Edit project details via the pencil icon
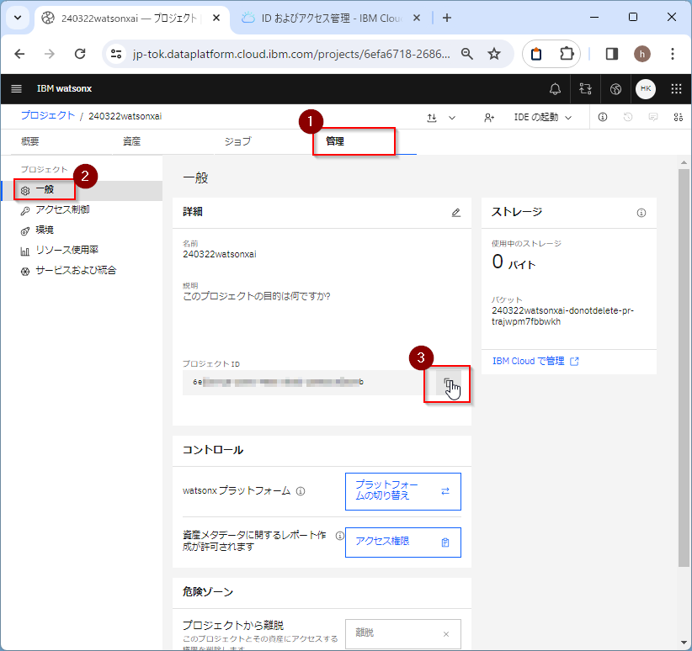Image resolution: width=692 pixels, height=651 pixels. click(x=456, y=213)
